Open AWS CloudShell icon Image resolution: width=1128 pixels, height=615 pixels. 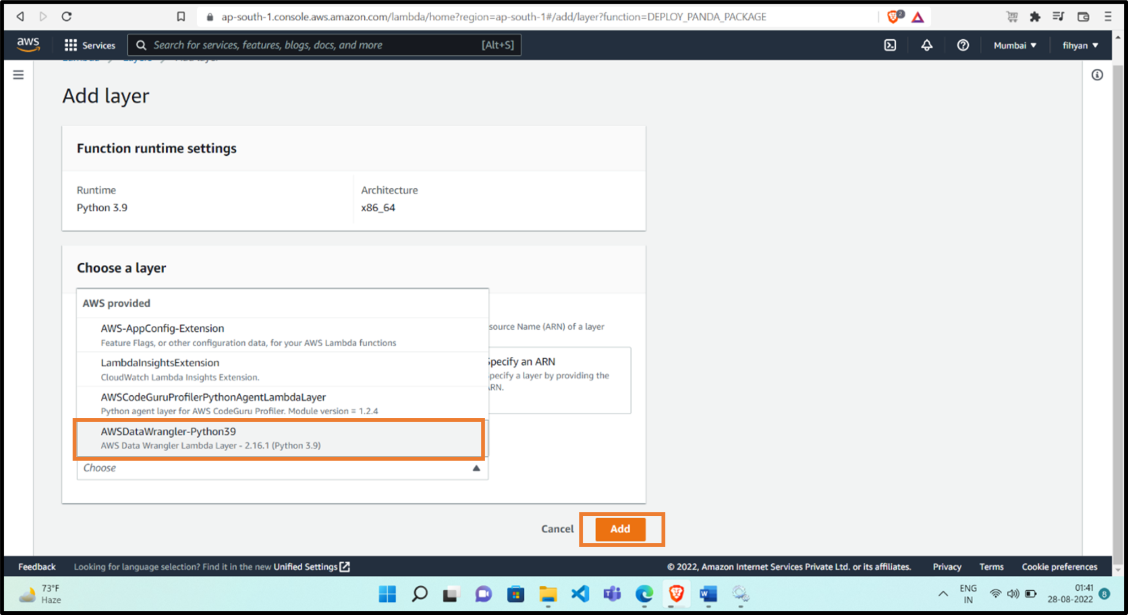tap(890, 45)
